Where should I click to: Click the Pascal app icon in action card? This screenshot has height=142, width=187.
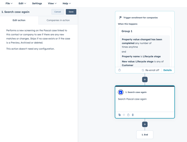(x=121, y=92)
